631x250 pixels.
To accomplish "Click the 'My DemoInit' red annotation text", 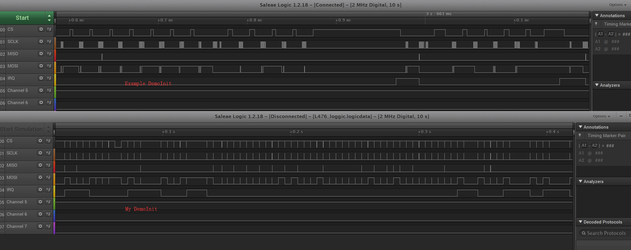I will (141, 209).
